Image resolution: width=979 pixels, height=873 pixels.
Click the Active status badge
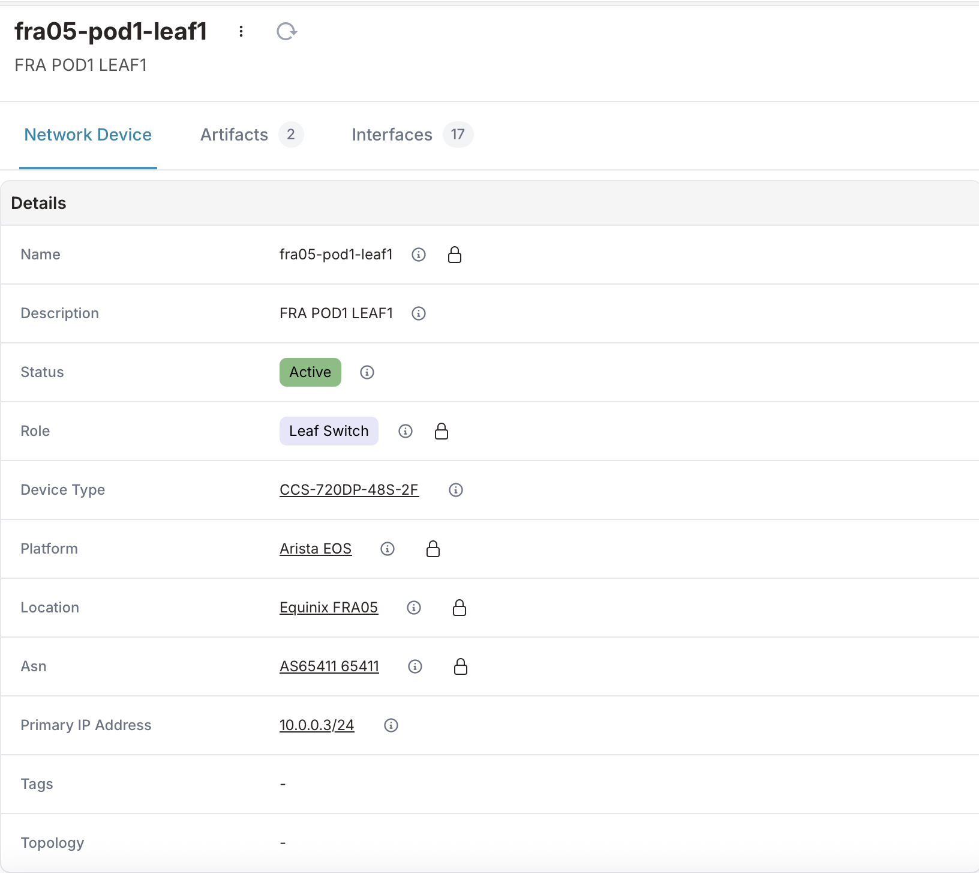point(310,372)
